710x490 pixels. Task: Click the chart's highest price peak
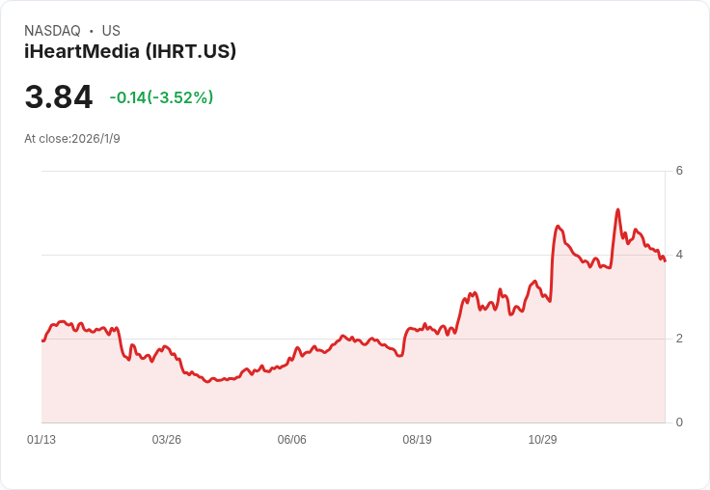[617, 209]
